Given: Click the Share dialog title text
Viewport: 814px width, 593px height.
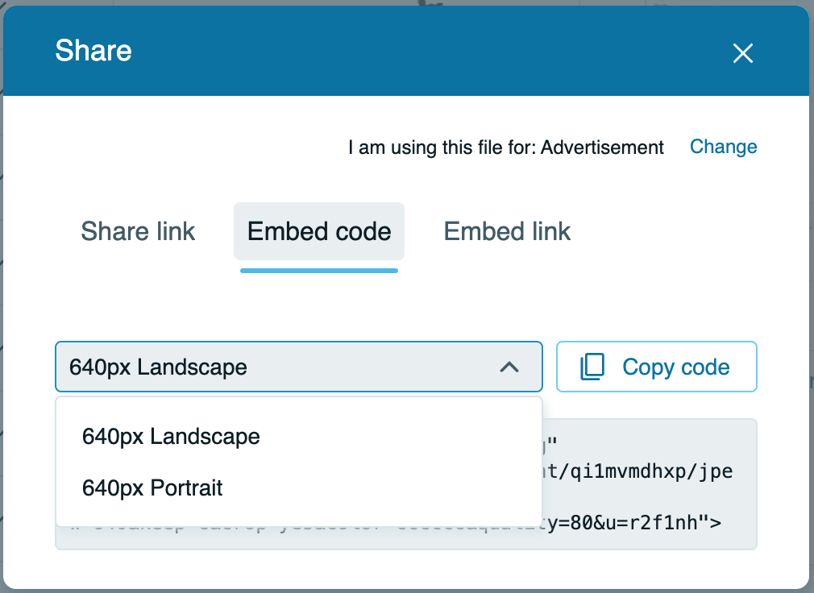Looking at the screenshot, I should tap(93, 50).
